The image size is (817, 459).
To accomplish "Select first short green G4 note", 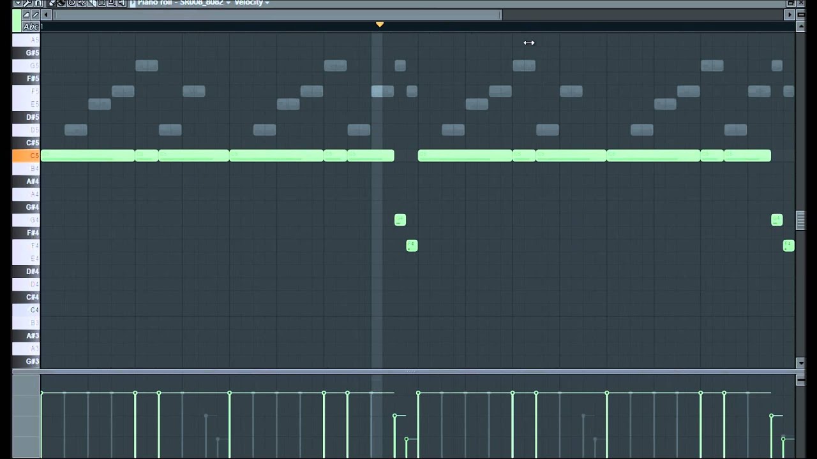I will pos(400,220).
